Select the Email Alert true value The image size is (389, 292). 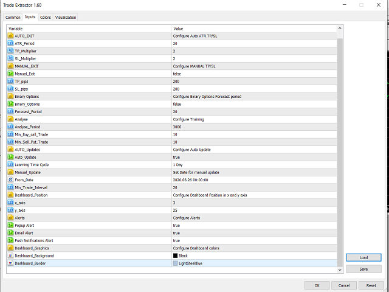176,233
